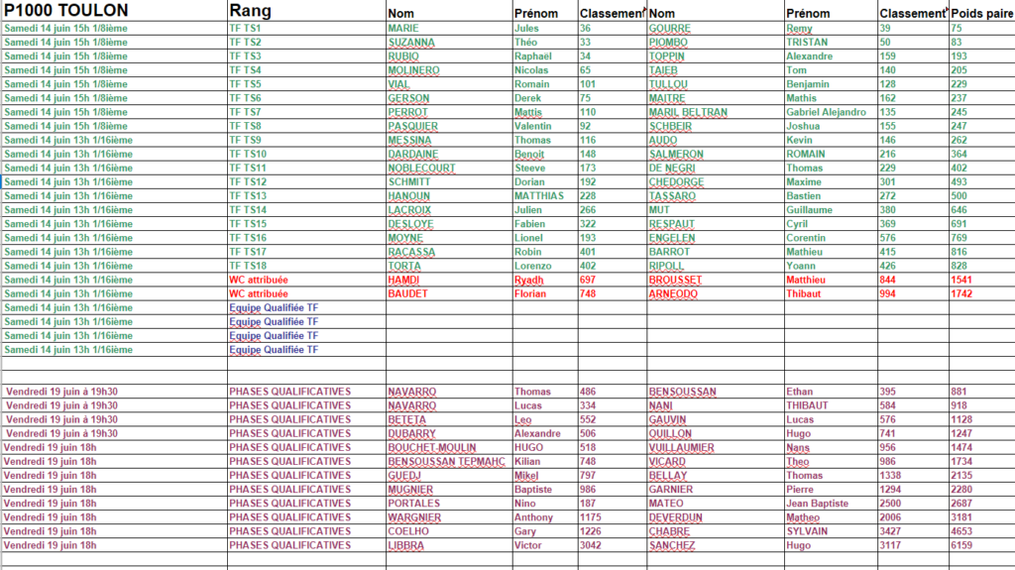This screenshot has height=570, width=1015.
Task: Click the MARIE name cell
Action: (449, 29)
